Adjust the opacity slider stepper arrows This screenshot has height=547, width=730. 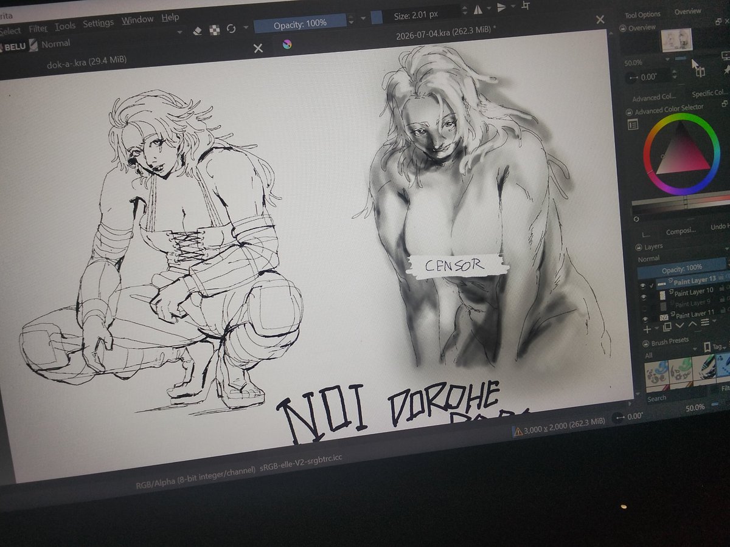[351, 19]
